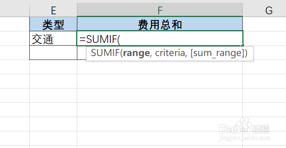Select the 交通 cell

(x=53, y=38)
